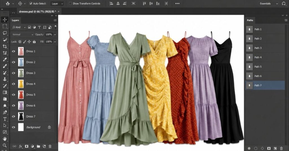
Task: Create new adjustment layer icon
Action: (32, 146)
